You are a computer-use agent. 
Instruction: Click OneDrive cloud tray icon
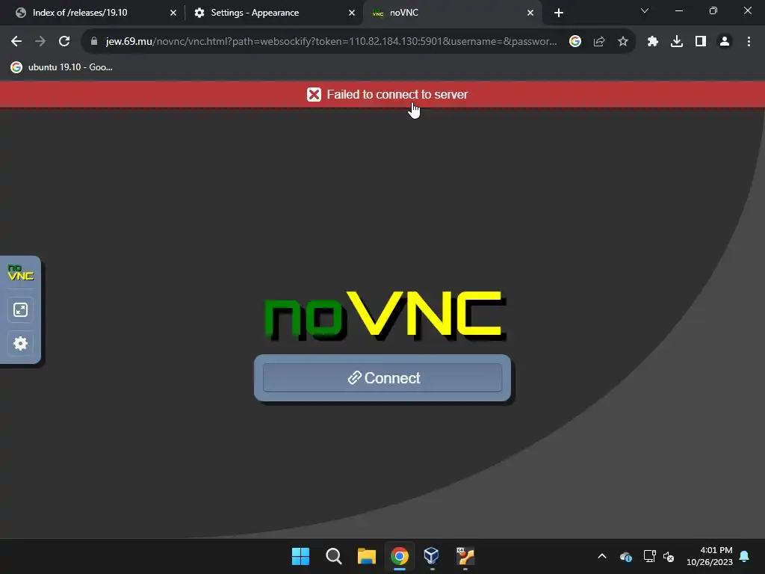(x=626, y=556)
